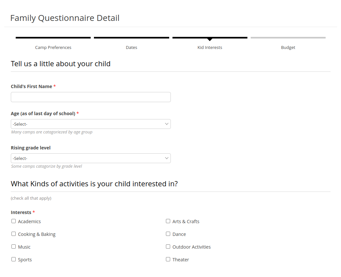Select the Dance checkbox
Screen dimensions: 341x277
click(168, 234)
